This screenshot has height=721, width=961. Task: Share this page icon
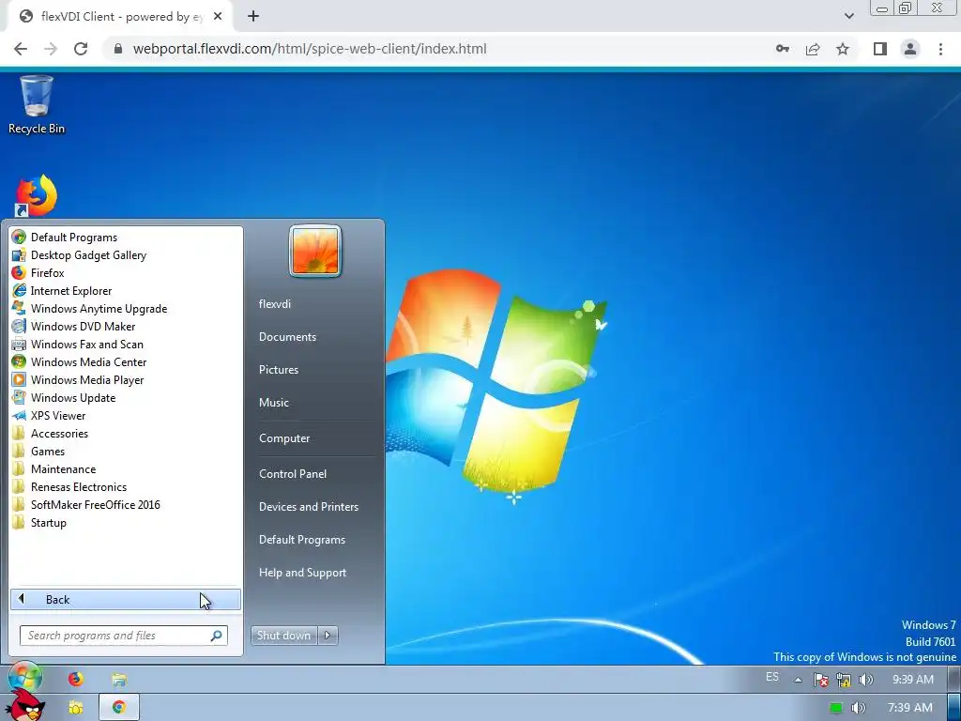coord(813,49)
